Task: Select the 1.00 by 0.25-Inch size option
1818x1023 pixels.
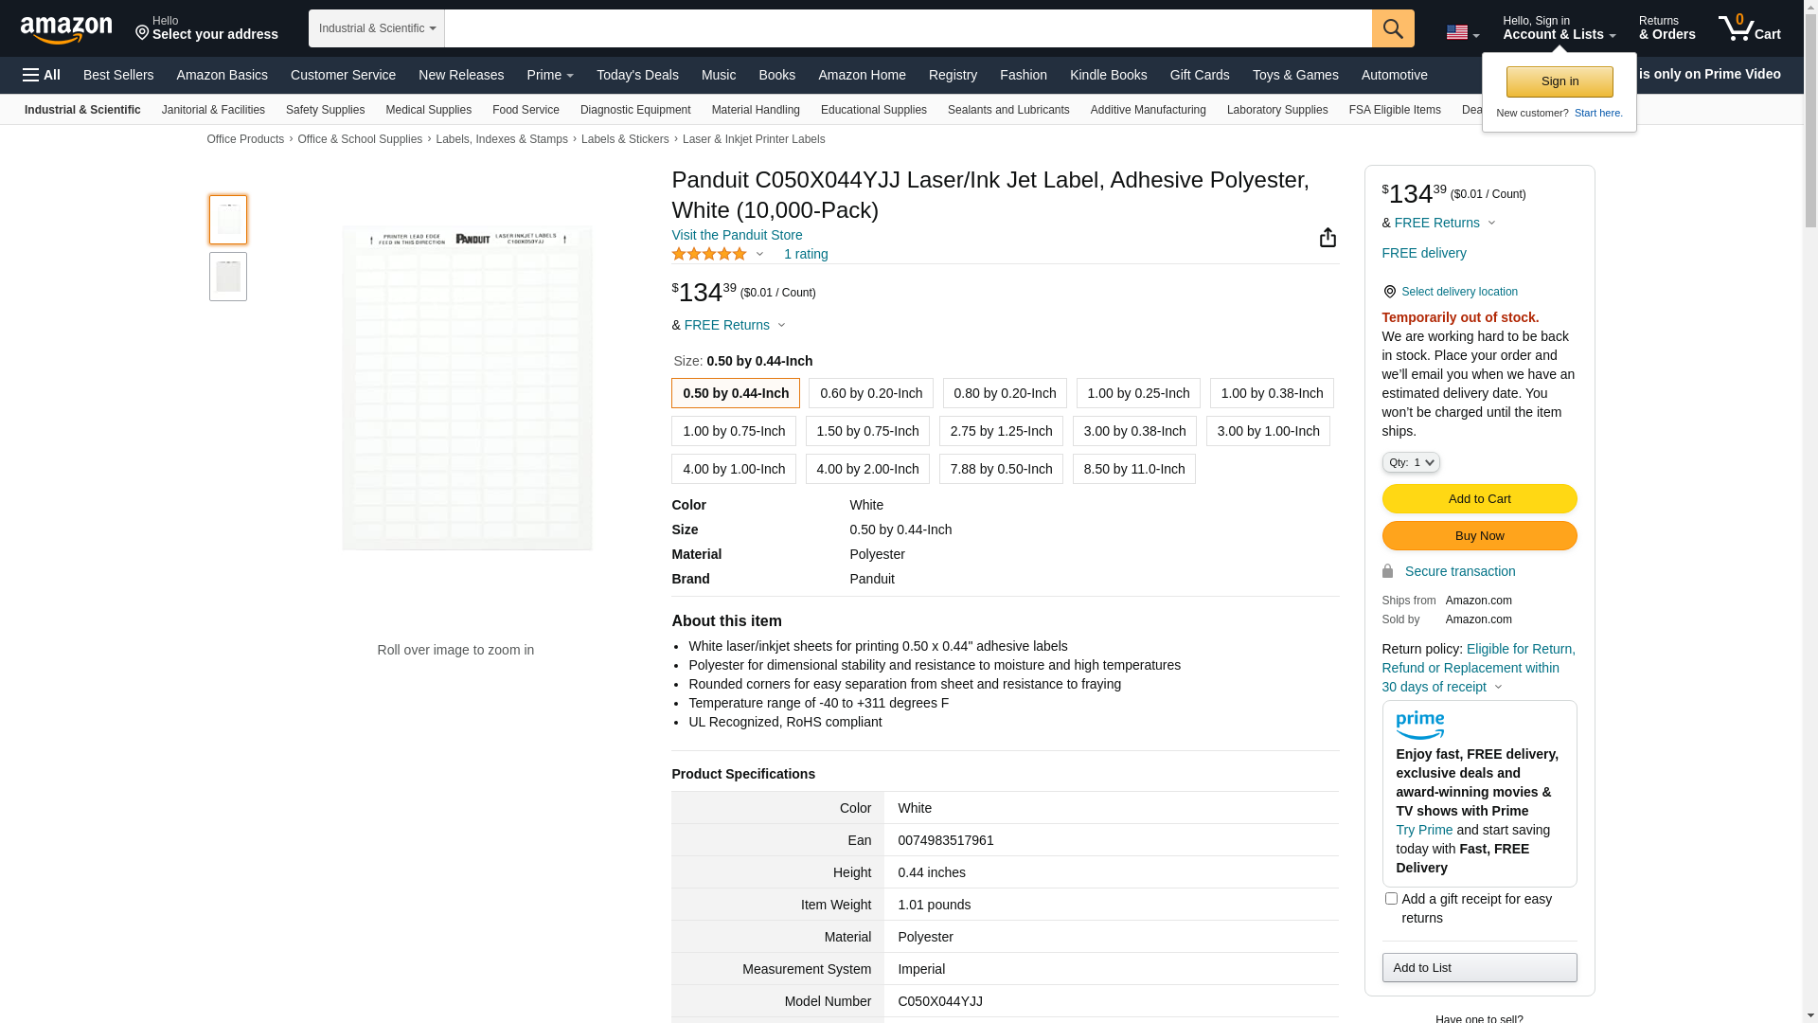Action: (x=1138, y=393)
